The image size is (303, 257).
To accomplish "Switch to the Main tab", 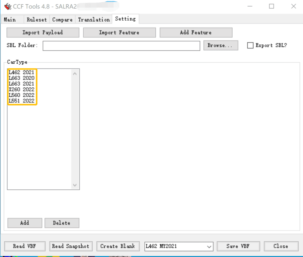I will pyautogui.click(x=10, y=20).
